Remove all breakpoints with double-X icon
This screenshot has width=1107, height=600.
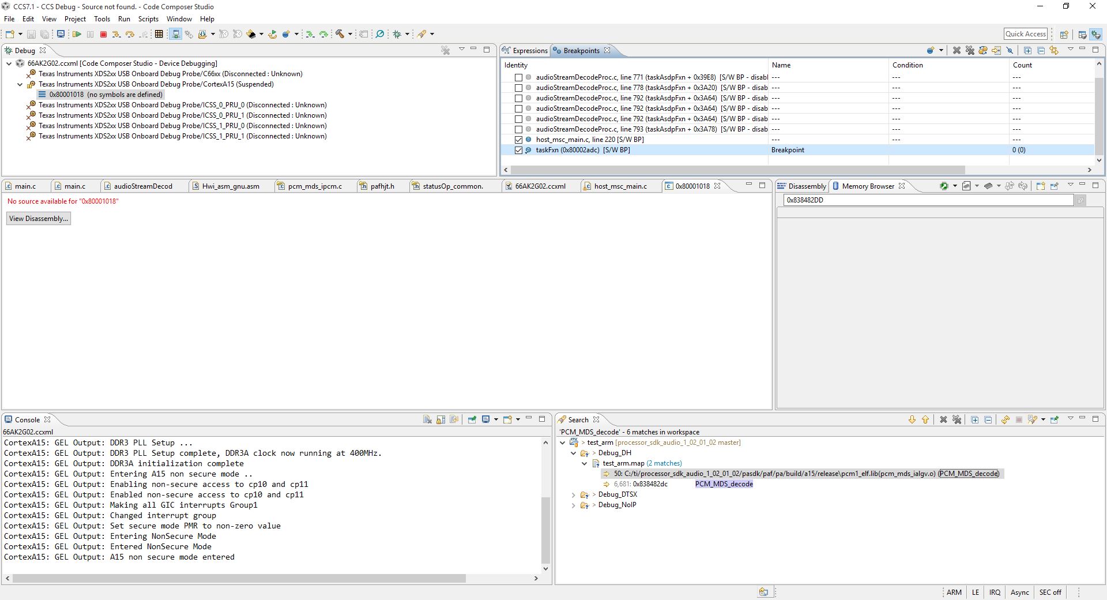pyautogui.click(x=970, y=50)
